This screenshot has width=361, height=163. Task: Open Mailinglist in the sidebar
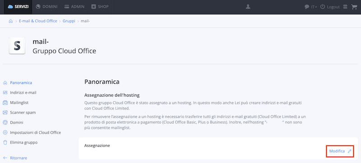coord(19,103)
